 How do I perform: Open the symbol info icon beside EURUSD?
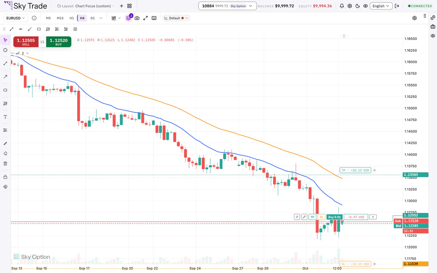tap(34, 18)
